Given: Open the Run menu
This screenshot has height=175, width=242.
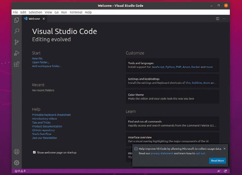Looking at the screenshot, I should pos(64,12).
